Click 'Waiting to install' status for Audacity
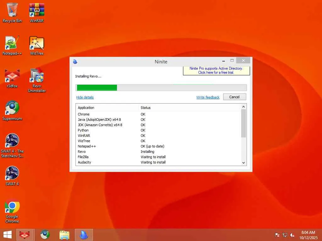 click(153, 162)
